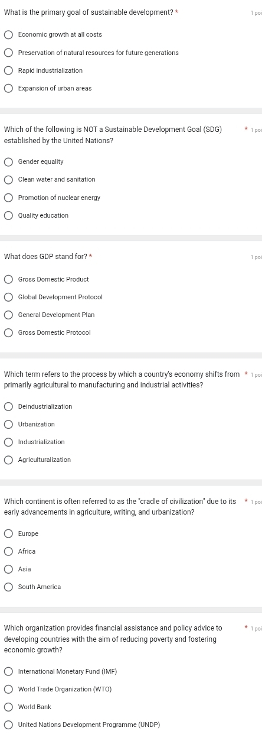Select 'Asia' as the continent
The width and height of the screenshot is (262, 734).
coord(8,569)
